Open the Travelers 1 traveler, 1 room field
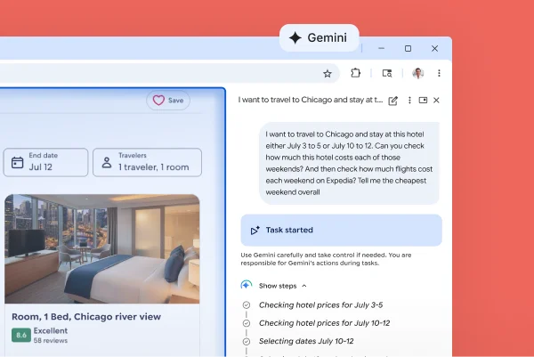This screenshot has height=357, width=534. coord(147,162)
